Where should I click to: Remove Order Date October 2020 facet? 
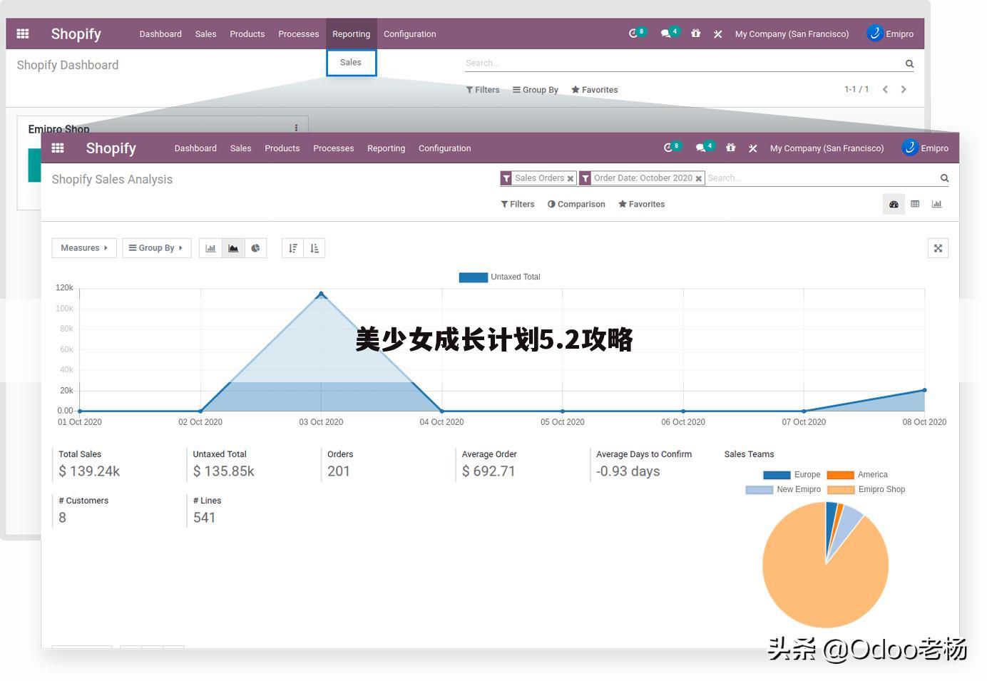[x=699, y=179]
